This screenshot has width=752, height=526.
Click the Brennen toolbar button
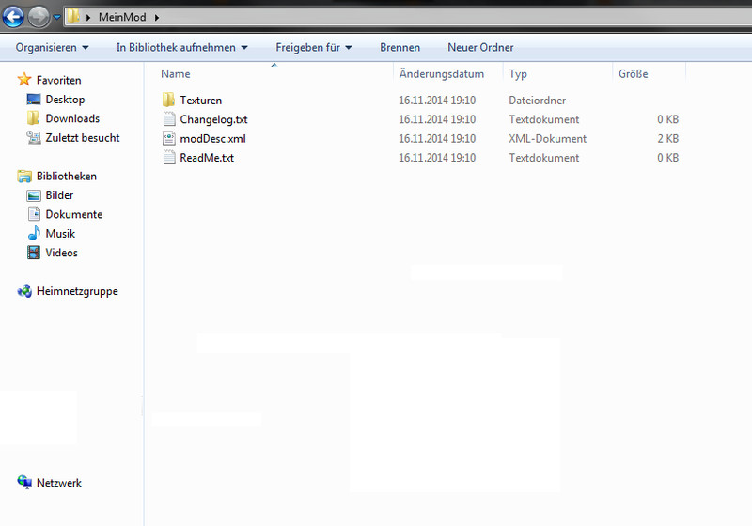tap(399, 47)
